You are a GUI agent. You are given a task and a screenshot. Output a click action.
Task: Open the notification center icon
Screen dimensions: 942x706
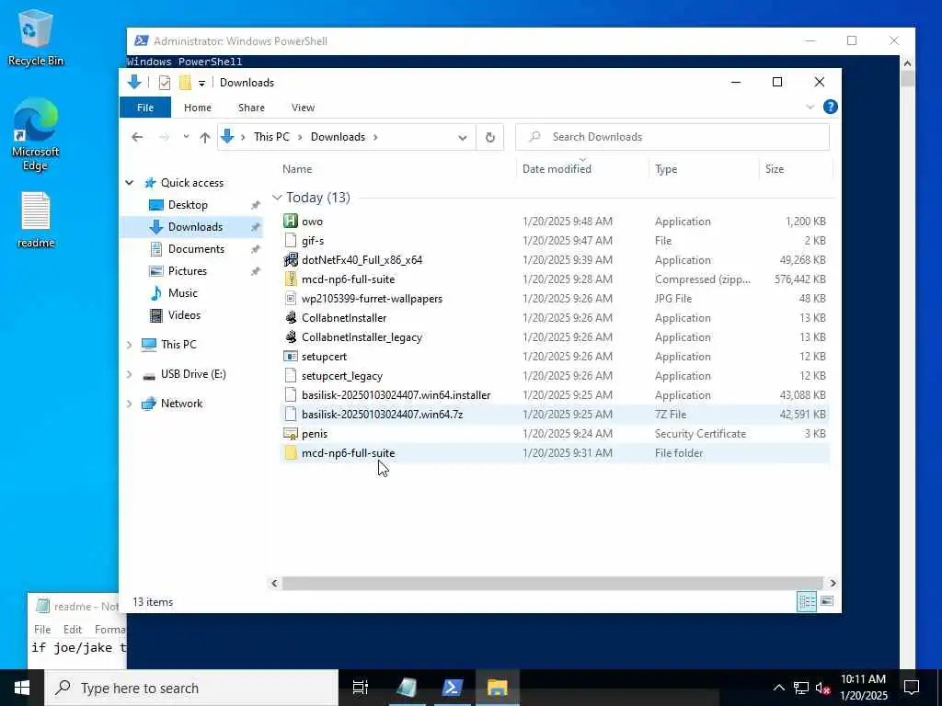[x=912, y=688]
